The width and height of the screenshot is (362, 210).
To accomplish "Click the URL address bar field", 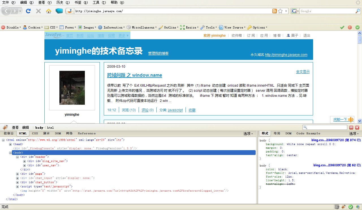I will click(173, 11).
